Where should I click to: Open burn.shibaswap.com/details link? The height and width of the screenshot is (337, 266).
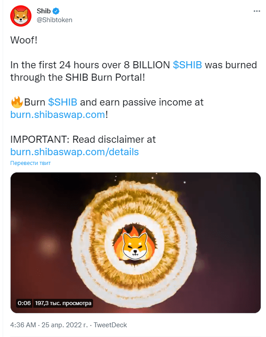click(74, 152)
